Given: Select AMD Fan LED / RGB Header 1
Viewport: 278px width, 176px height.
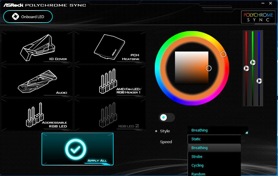Looking at the screenshot, I should click(x=110, y=81).
